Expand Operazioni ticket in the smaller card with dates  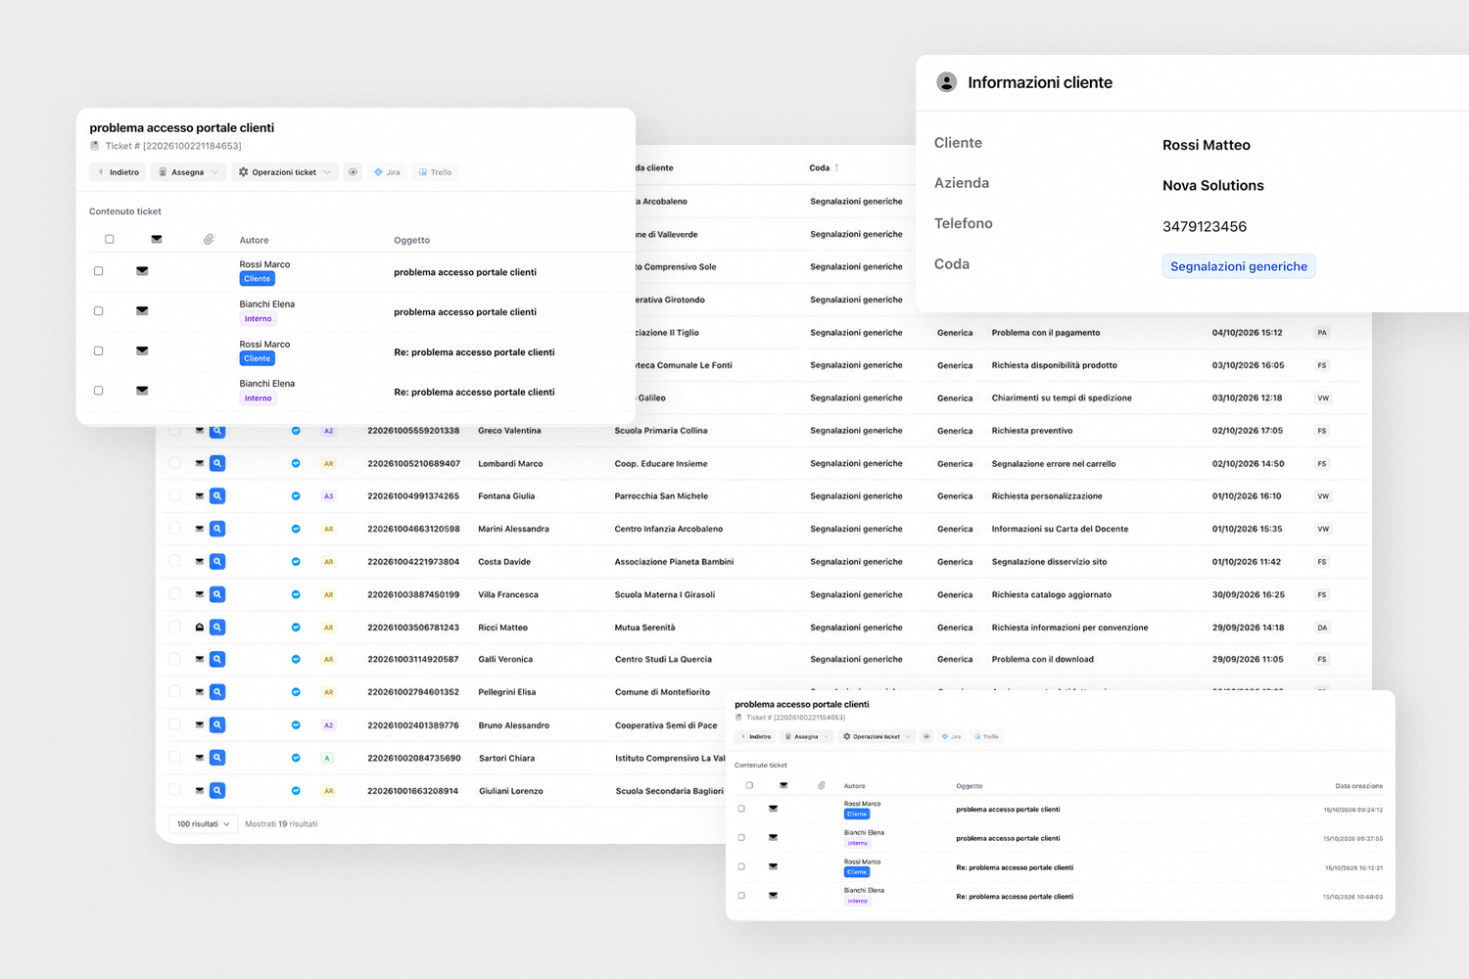point(877,736)
